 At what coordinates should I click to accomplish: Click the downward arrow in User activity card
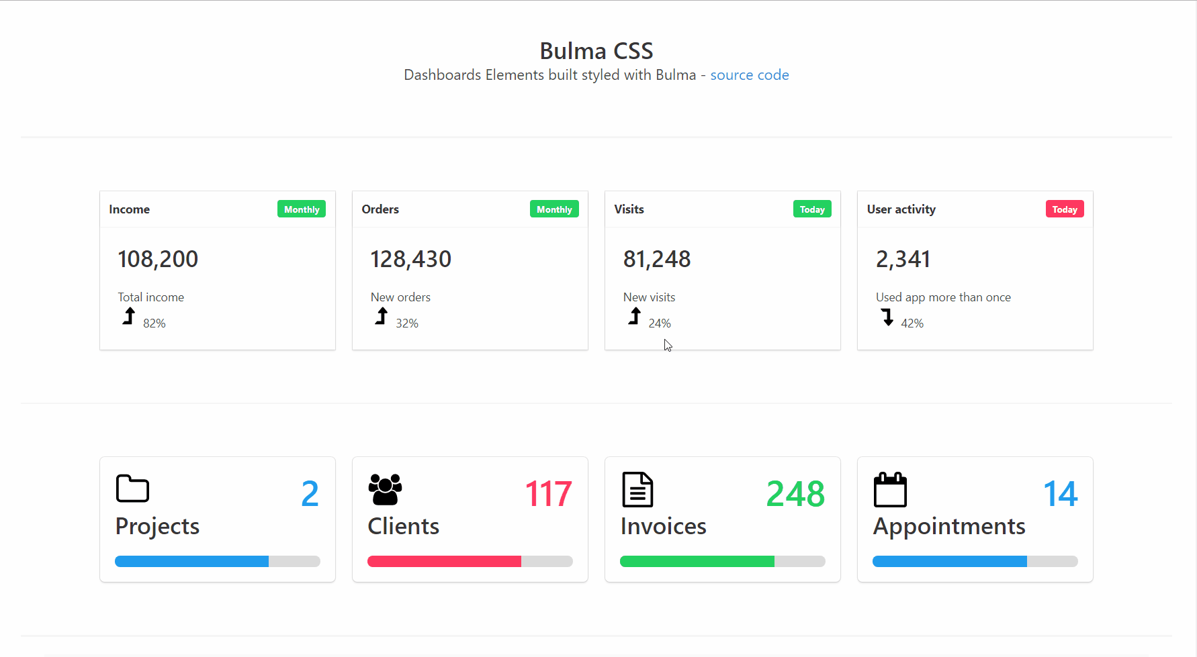pyautogui.click(x=887, y=316)
